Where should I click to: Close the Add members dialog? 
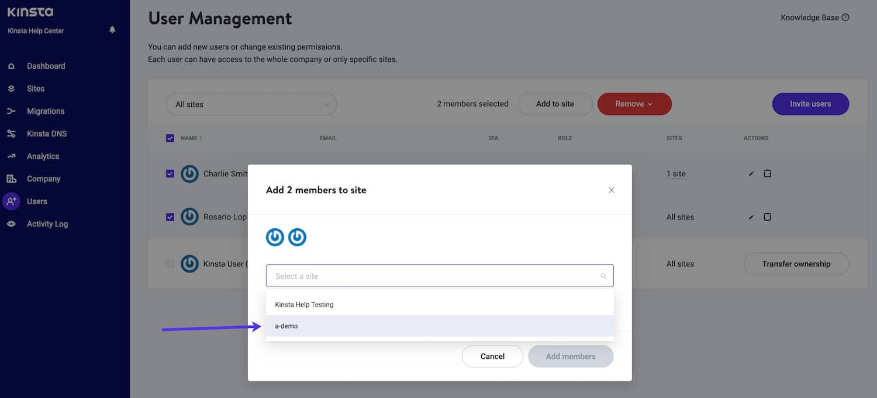point(611,190)
